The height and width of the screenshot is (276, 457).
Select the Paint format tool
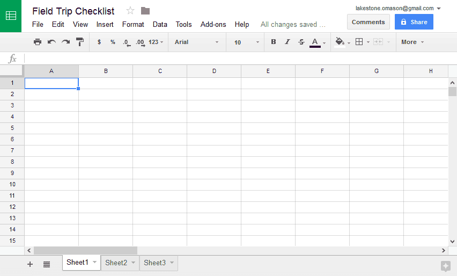click(x=80, y=42)
